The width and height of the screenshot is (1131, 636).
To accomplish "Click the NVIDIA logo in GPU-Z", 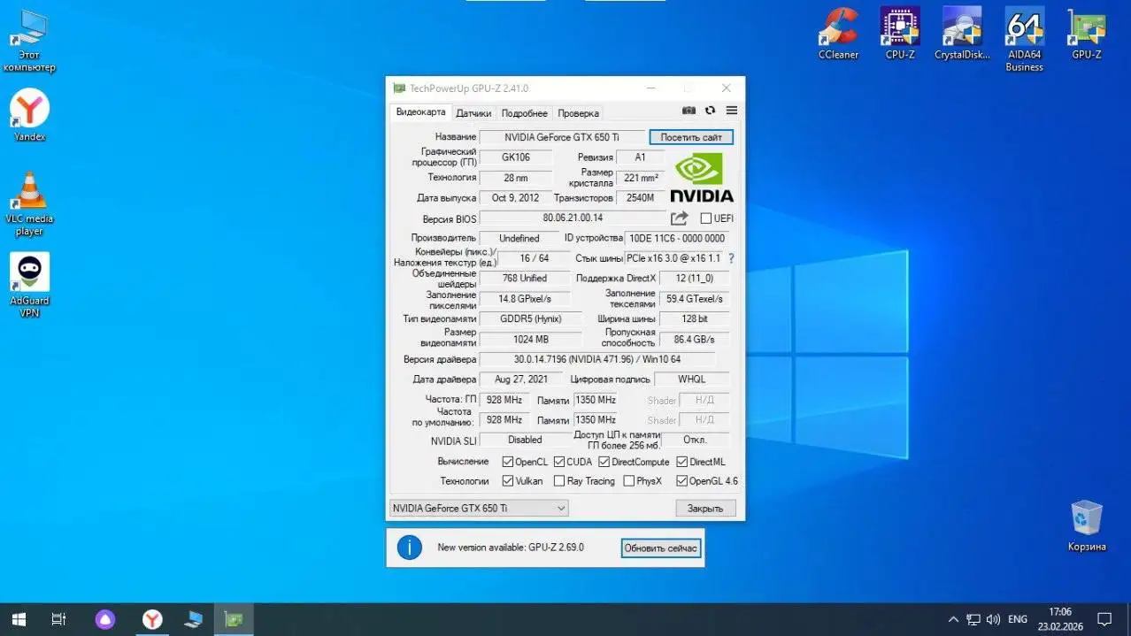I will [x=702, y=176].
